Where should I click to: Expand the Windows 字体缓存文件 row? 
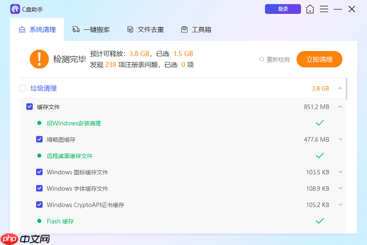coord(340,188)
